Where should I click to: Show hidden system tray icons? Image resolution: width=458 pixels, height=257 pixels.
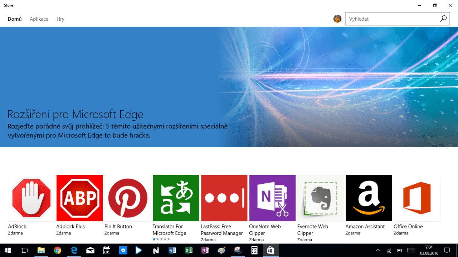point(378,251)
